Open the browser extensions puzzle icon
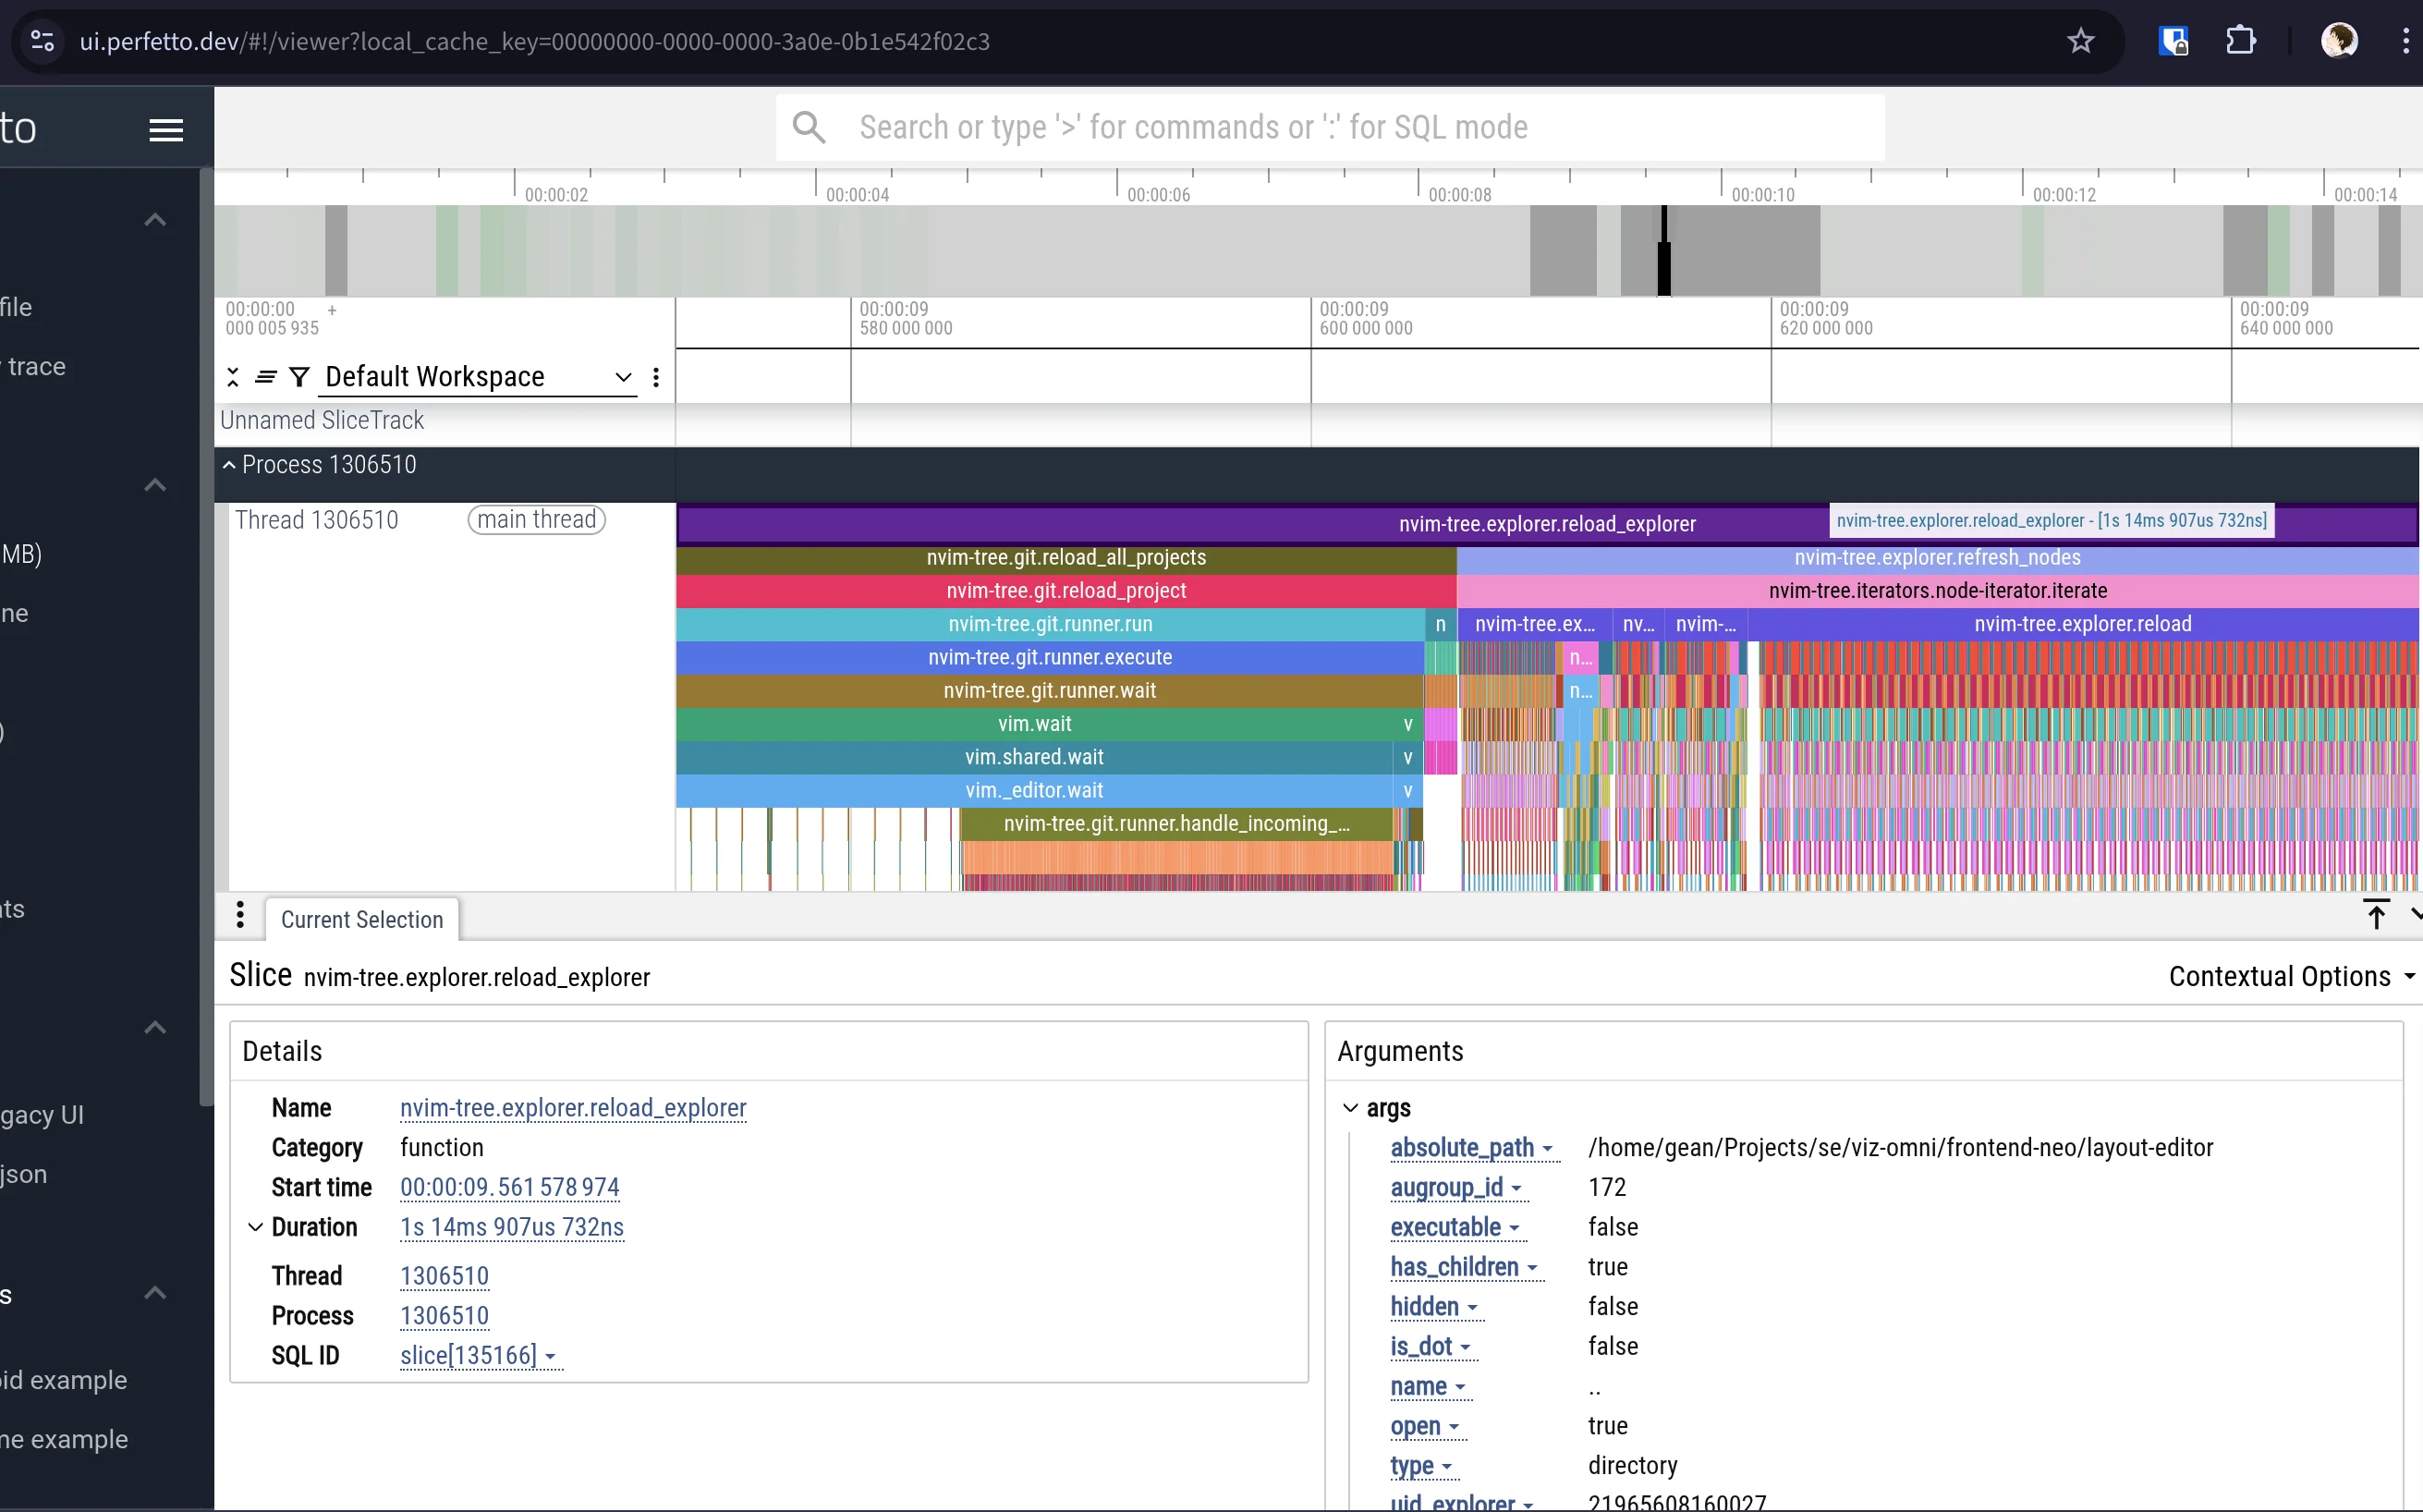 pos(2240,41)
